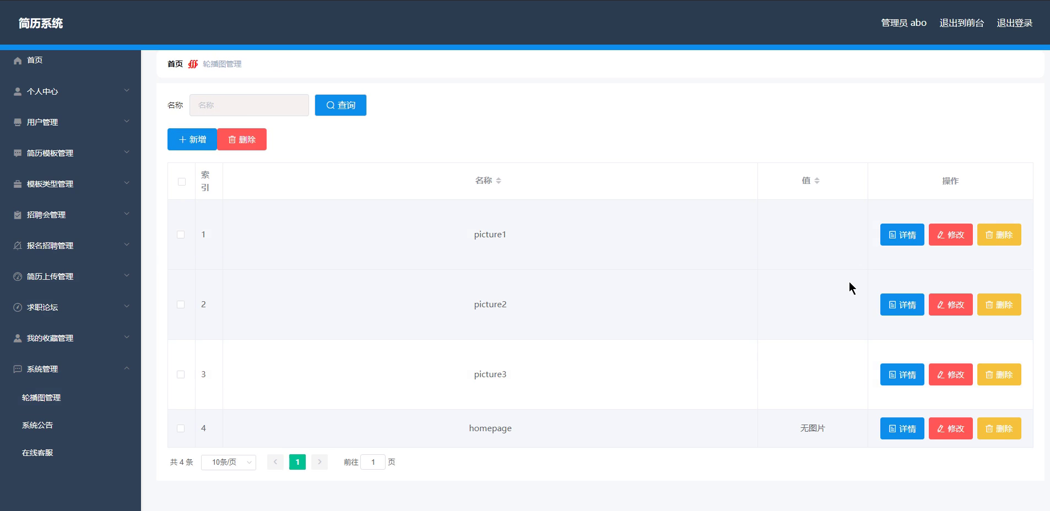Click the user icon next to 我的收藏管理

coord(18,338)
